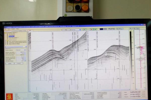Image resolution: width=151 pixels, height=100 pixels.
Task: Select the Acquisition objects root folder
Action: 12,33
